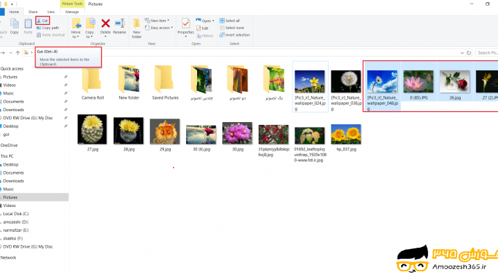Open the Camera Roll folder
The width and height of the screenshot is (498, 276).
coord(93,83)
